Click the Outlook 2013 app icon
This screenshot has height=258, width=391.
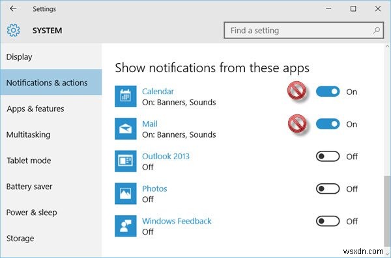click(x=125, y=161)
